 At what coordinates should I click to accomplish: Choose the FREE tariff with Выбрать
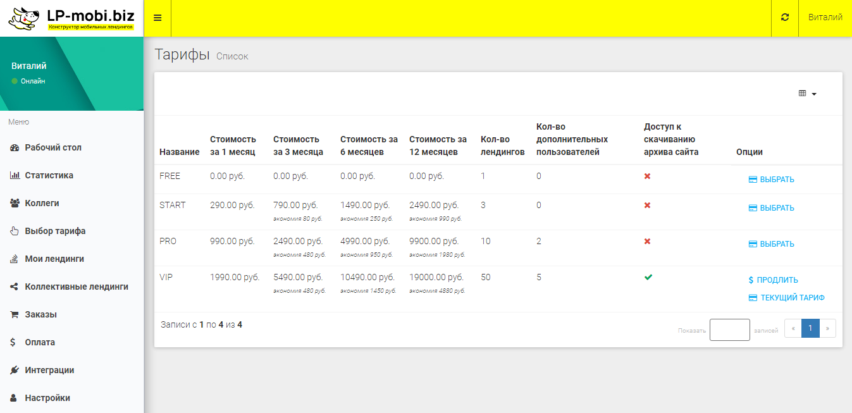pos(772,180)
